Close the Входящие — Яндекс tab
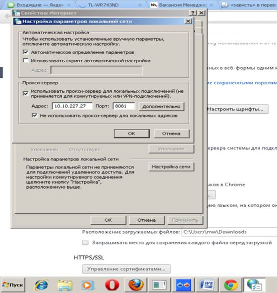The width and height of the screenshot is (277, 293). point(68,5)
